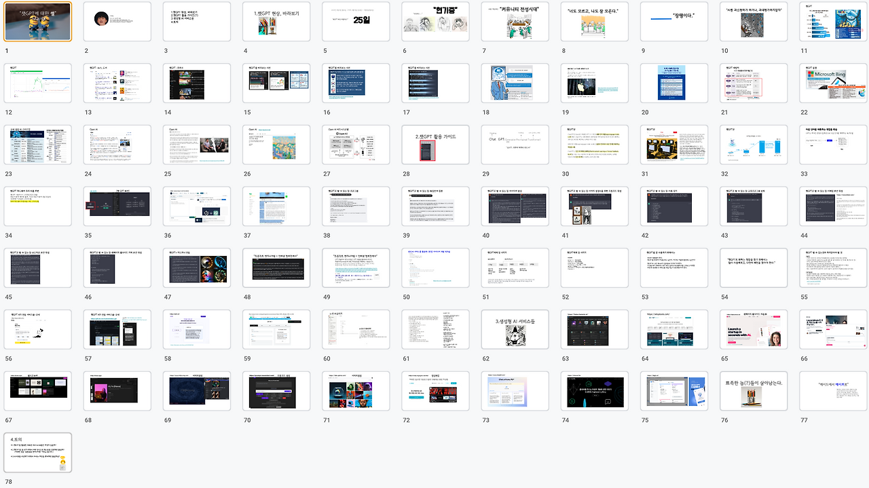Select slide 28 '2.챗GPT 활용 가이드' thumbnail
Screen dimensions: 869x488
tap(435, 145)
